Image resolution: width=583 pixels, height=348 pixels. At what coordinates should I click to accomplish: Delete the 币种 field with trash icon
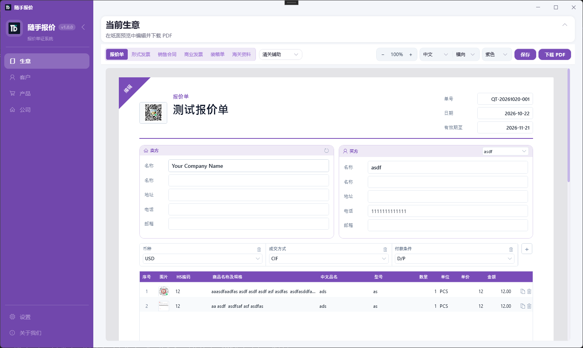point(259,249)
